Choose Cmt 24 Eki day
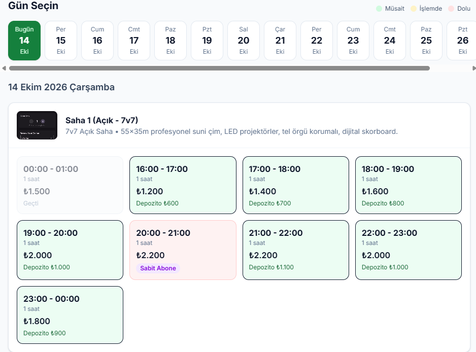Viewport: 476px width, 352px height. pos(390,41)
